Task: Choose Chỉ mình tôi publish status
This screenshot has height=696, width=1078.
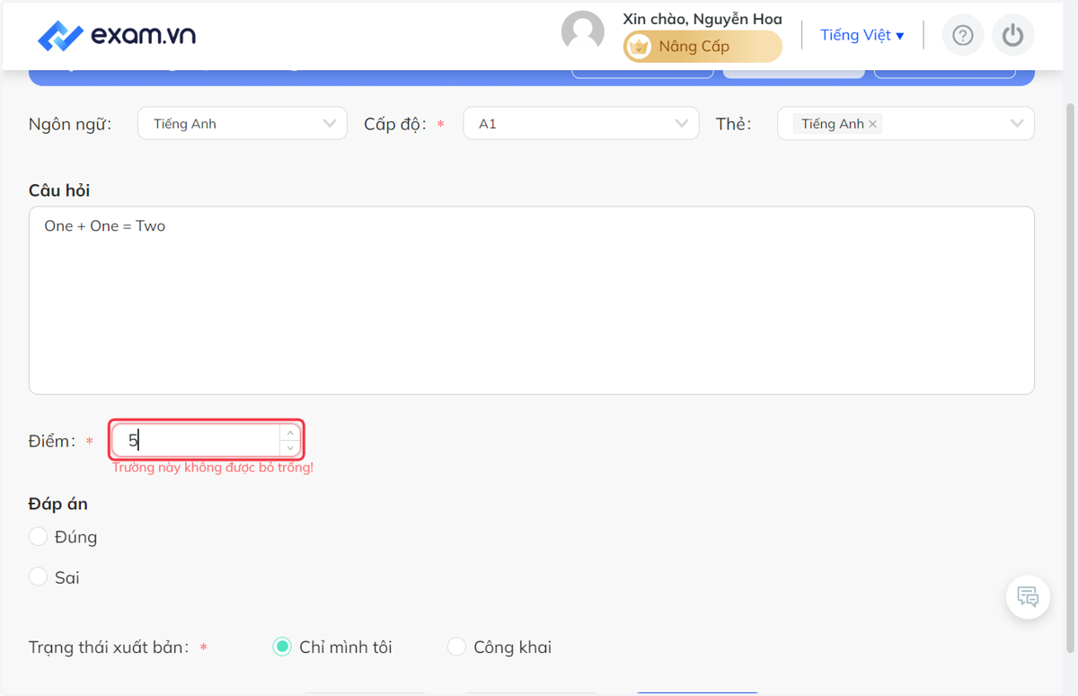Action: (282, 647)
